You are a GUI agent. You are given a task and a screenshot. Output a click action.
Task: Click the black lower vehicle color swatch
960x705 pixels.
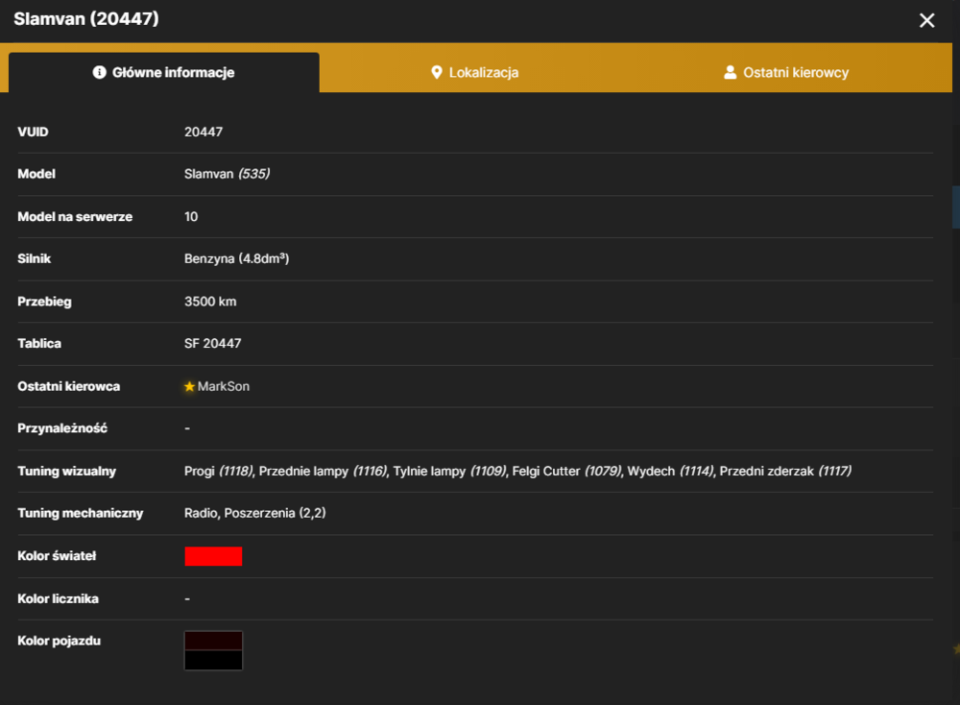[213, 660]
